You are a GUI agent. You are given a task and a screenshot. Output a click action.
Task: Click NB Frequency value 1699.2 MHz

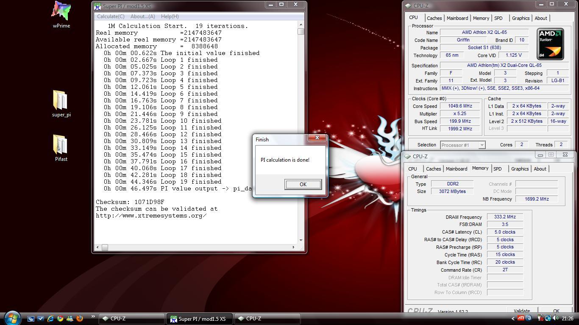[537, 199]
